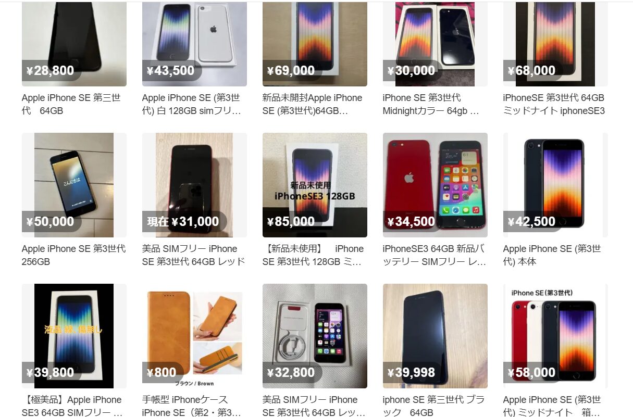Click the 現在 ¥31,000 auction item photo

(x=194, y=185)
